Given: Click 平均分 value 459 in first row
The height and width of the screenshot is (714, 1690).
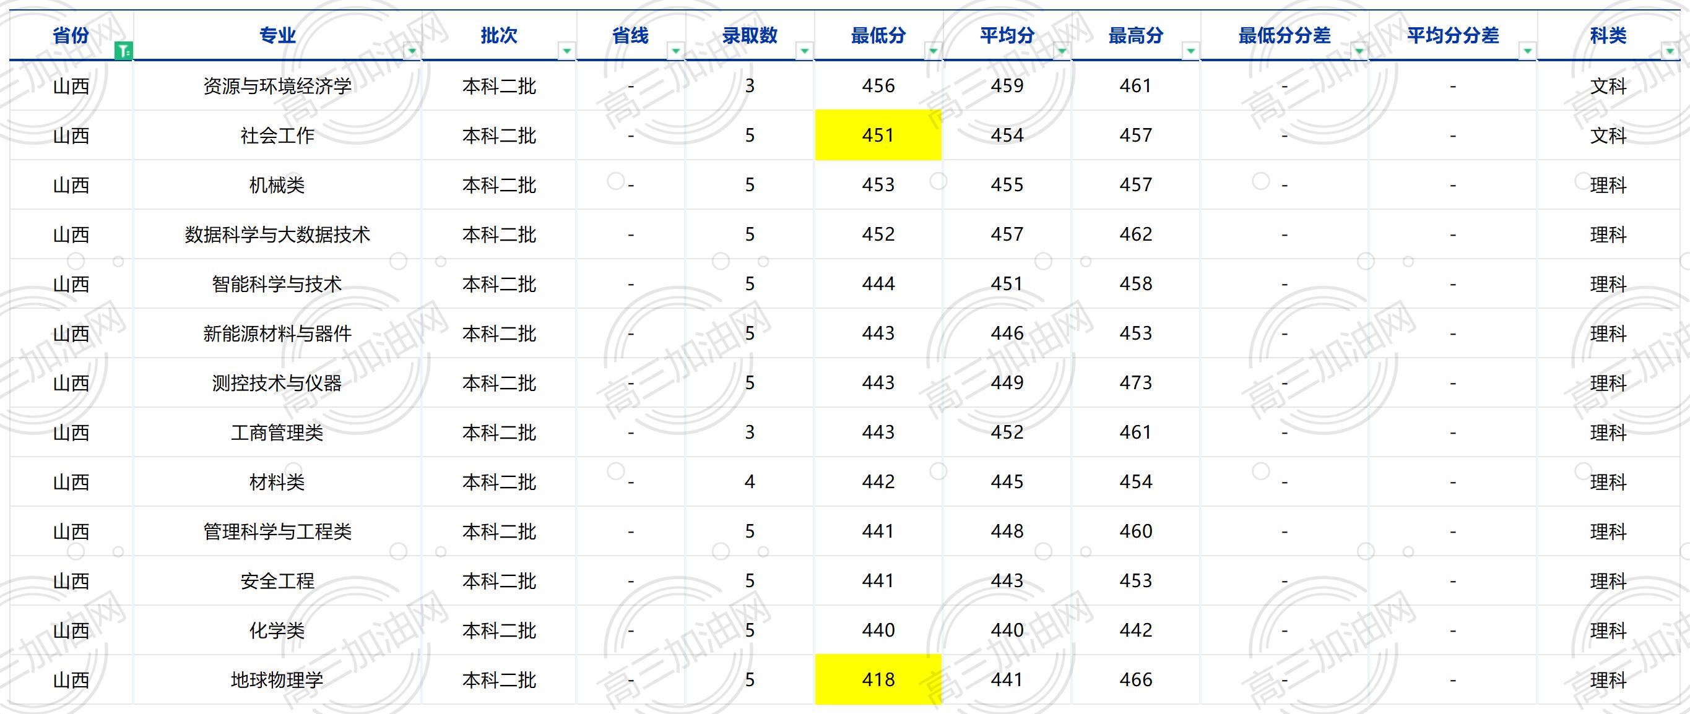Looking at the screenshot, I should [1007, 86].
